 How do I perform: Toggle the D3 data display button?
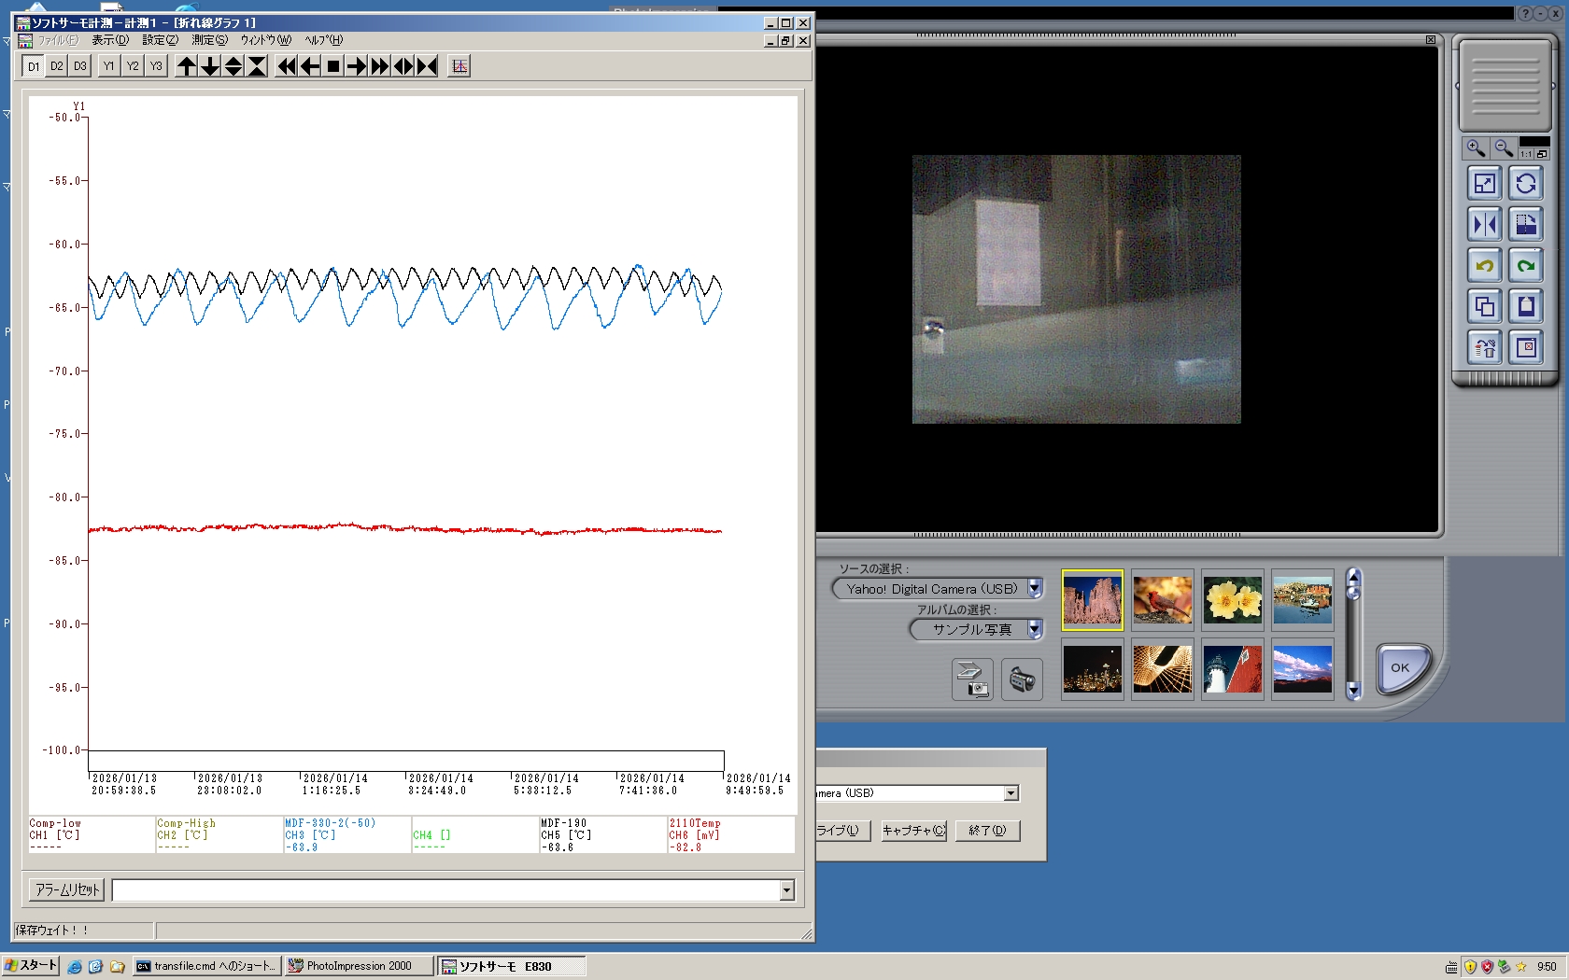[80, 66]
